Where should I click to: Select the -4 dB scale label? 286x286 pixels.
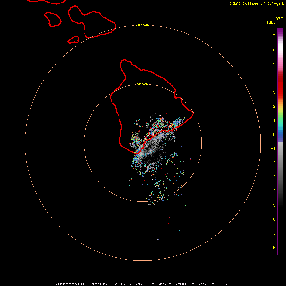pos(273,191)
